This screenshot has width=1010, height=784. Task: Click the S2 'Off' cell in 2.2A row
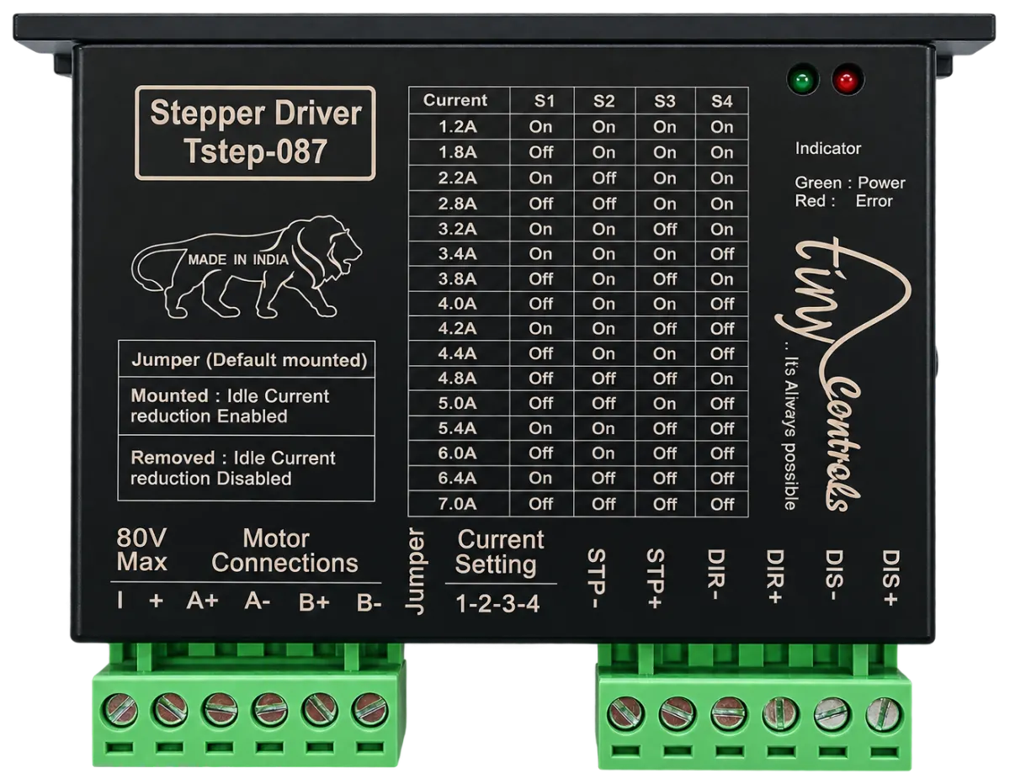(603, 178)
